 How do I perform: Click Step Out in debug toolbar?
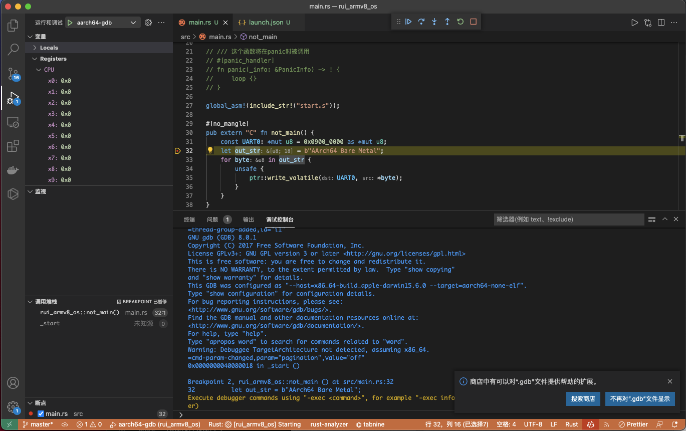click(447, 22)
